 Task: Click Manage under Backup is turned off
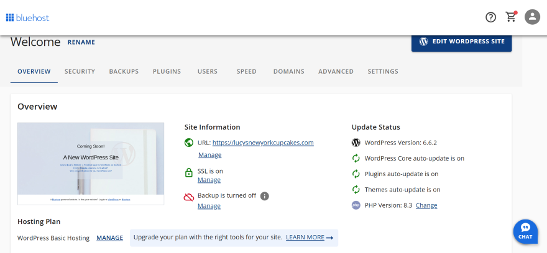click(209, 206)
